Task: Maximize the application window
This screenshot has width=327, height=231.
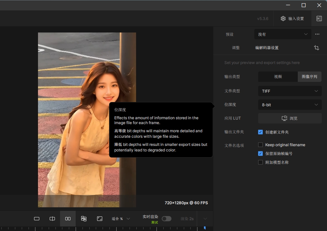Action: point(304,5)
